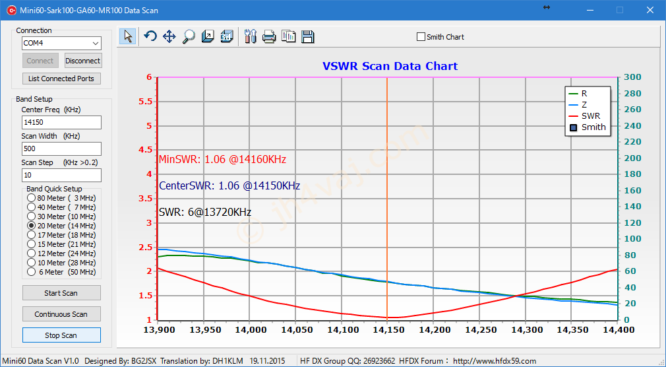
Task: Toggle the 3D view icon
Action: point(227,36)
